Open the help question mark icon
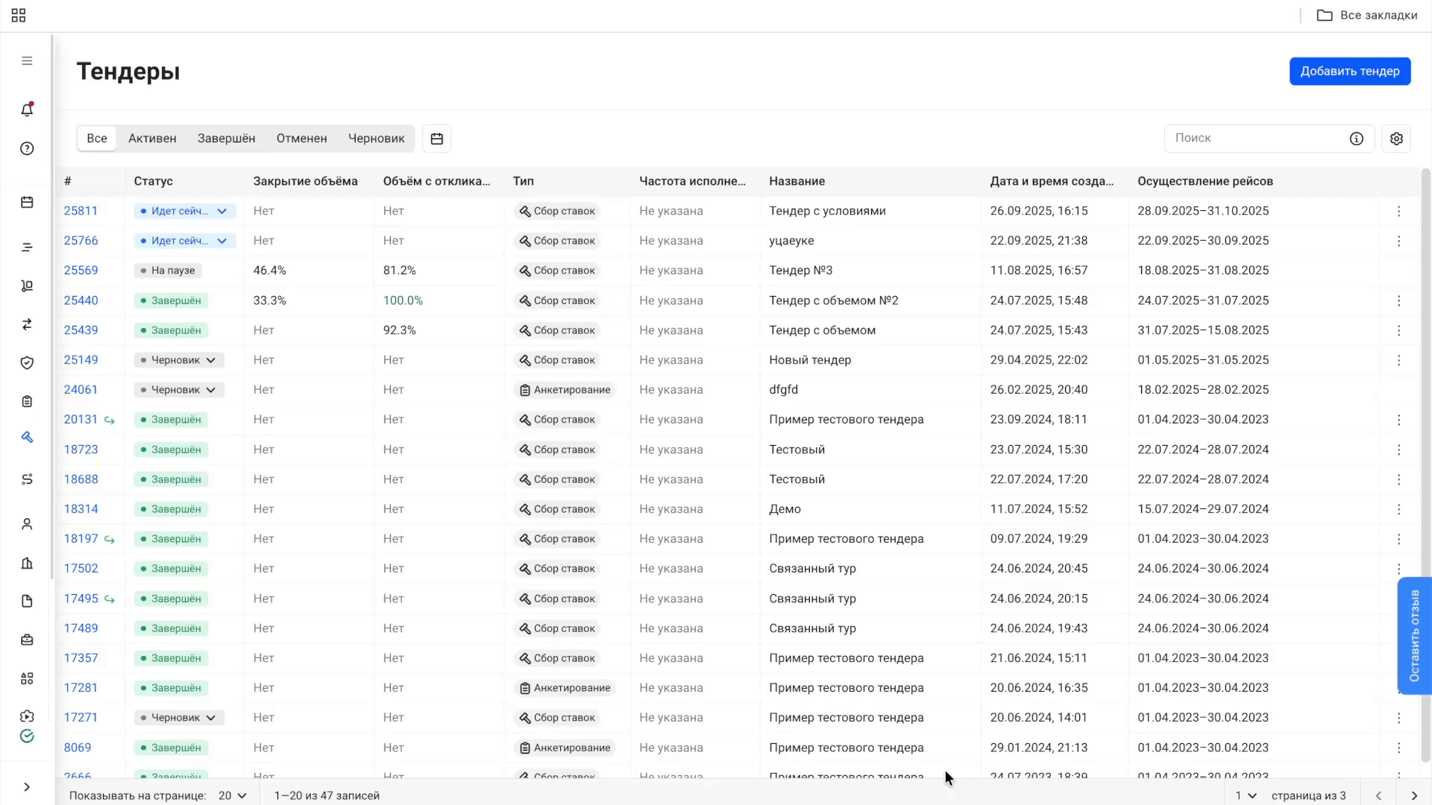Screen dimensions: 1432x805 pyautogui.click(x=27, y=148)
